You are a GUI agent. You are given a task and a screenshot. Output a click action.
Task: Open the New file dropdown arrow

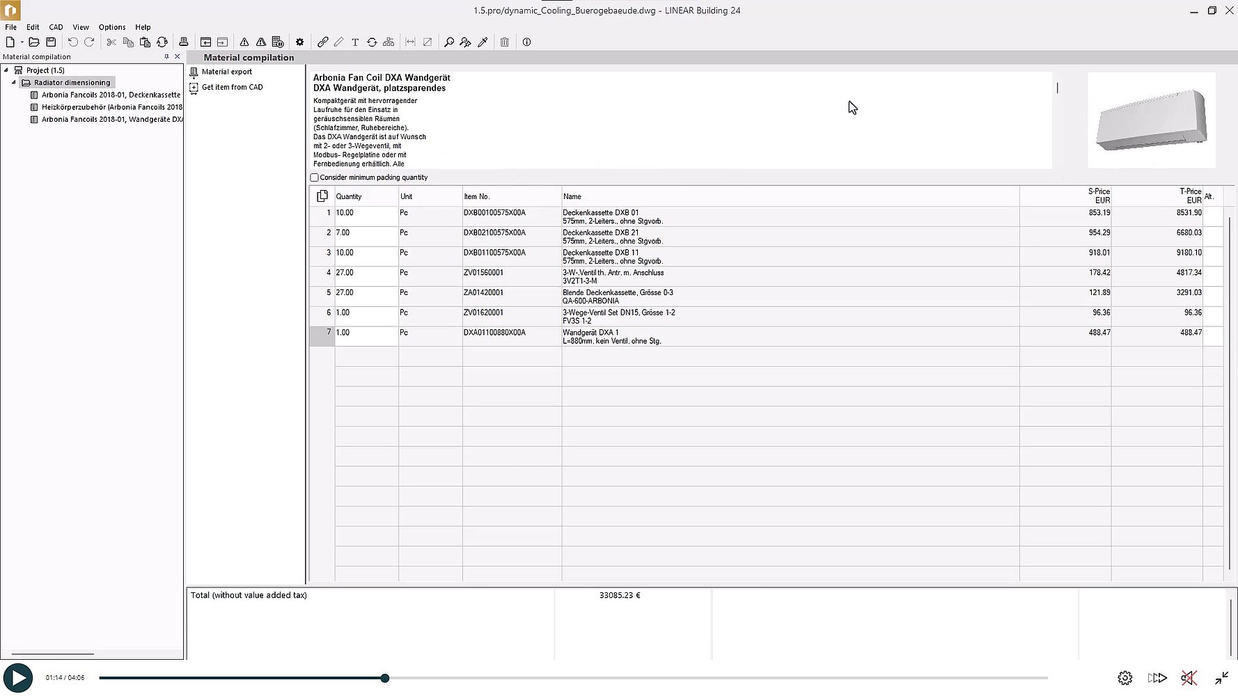(22, 42)
